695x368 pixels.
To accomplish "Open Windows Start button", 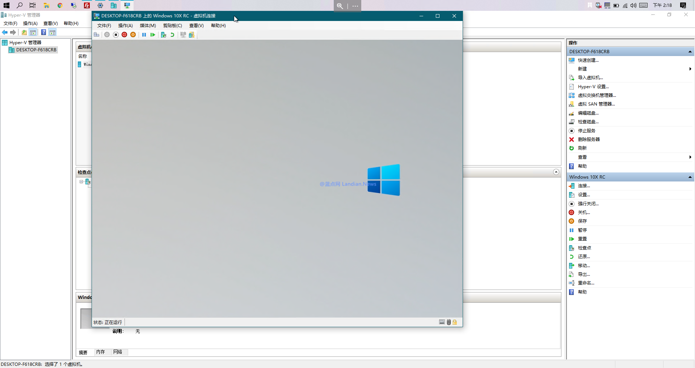I will click(7, 5).
